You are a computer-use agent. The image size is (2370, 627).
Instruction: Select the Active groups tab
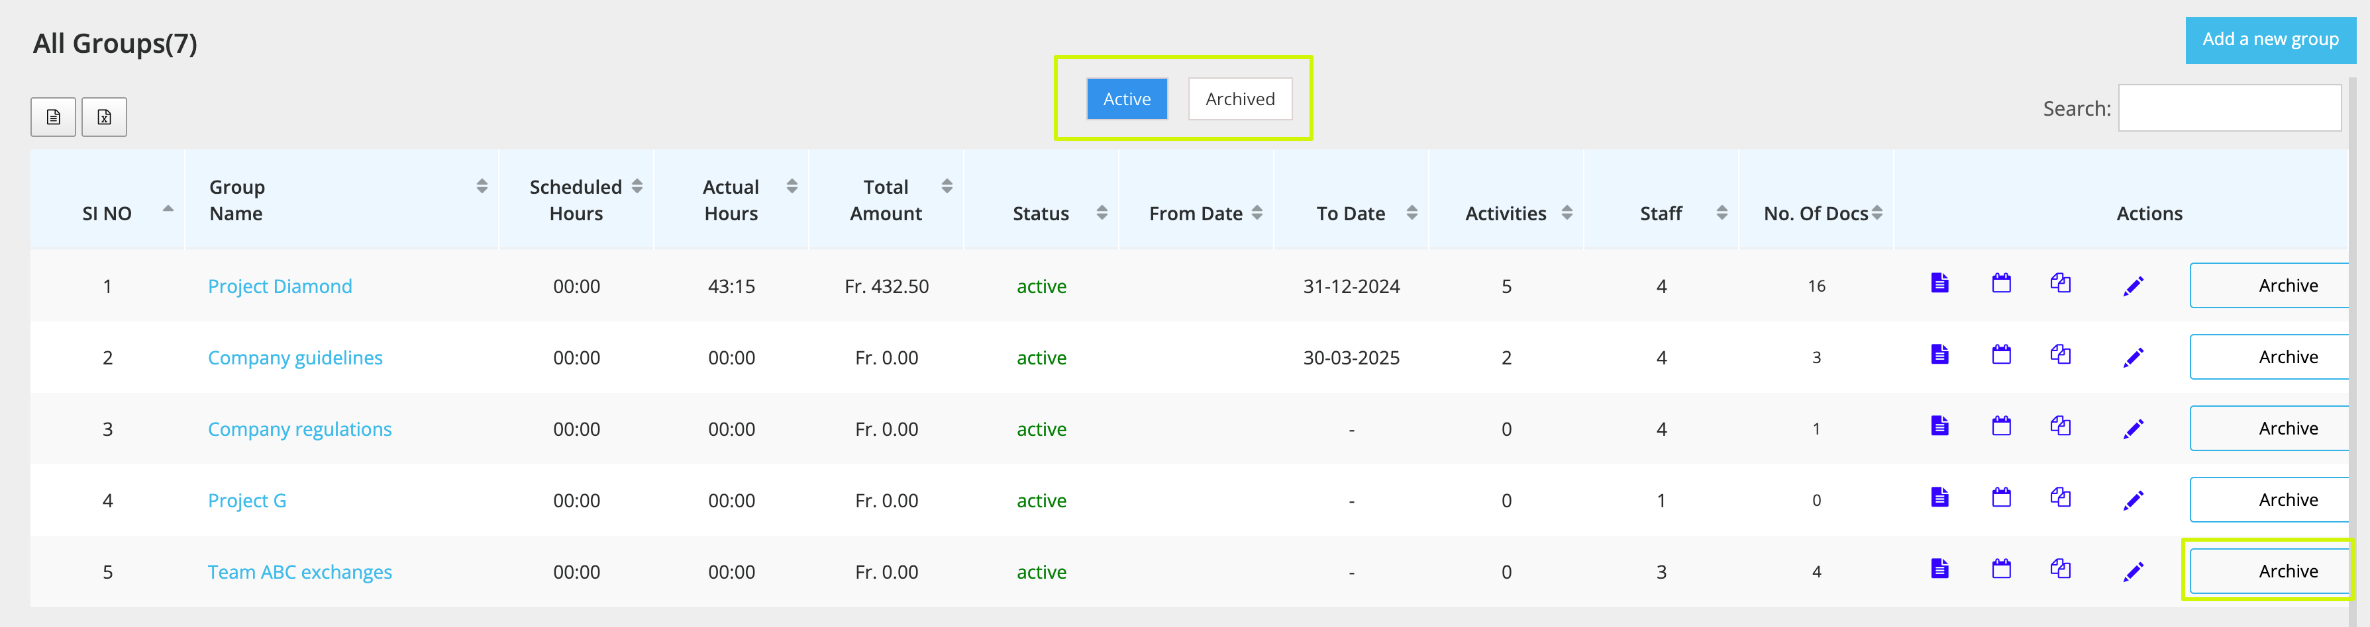point(1126,99)
